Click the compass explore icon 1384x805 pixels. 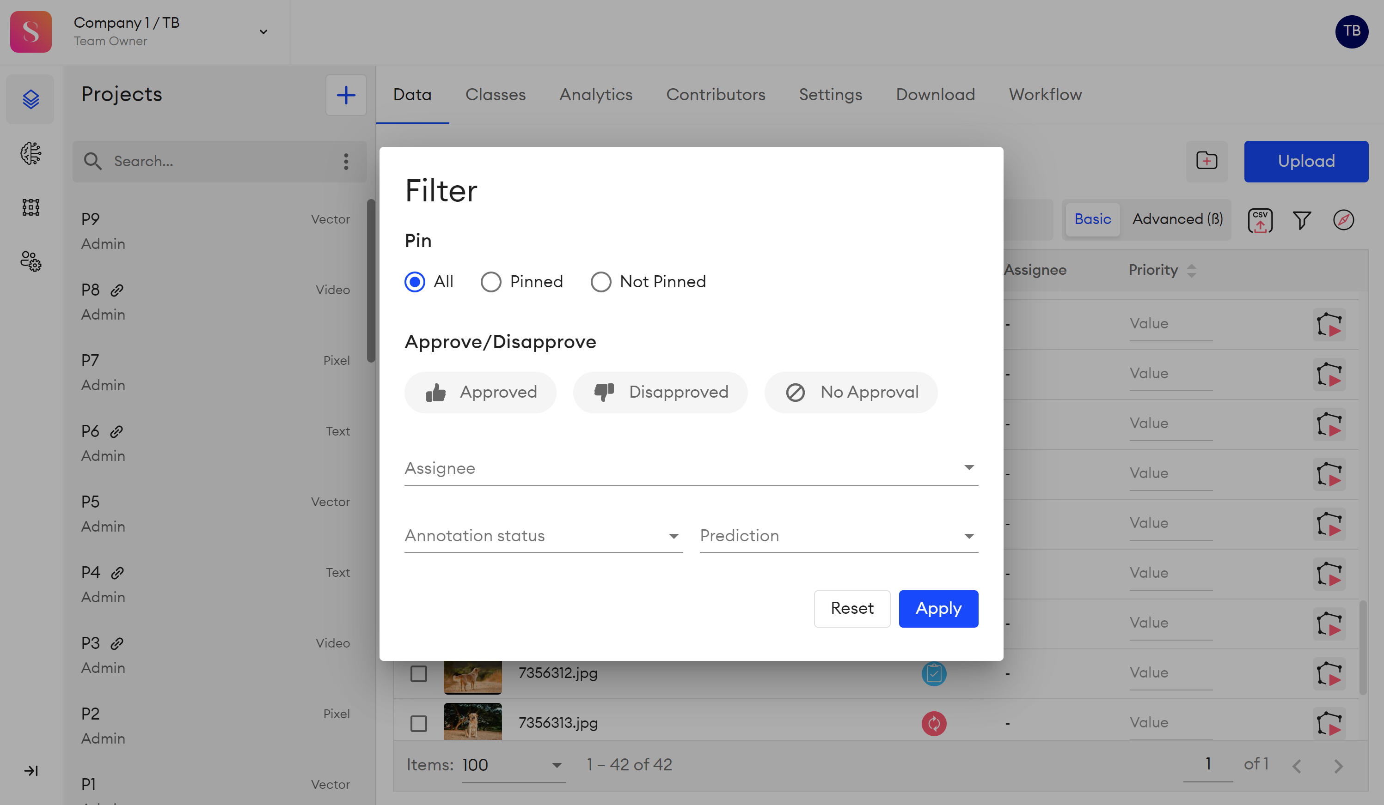click(1343, 220)
